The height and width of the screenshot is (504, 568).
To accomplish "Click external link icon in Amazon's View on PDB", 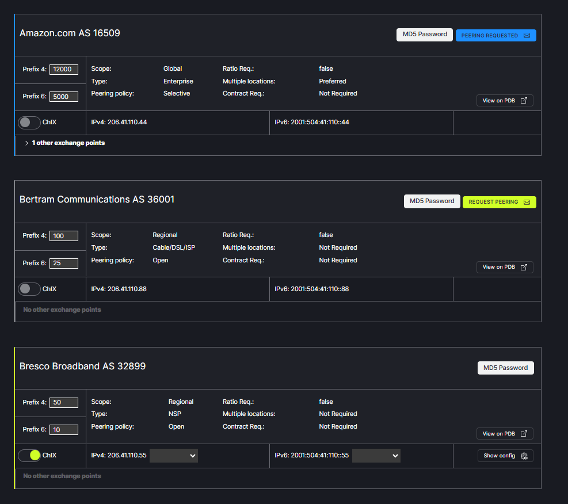I will point(524,101).
